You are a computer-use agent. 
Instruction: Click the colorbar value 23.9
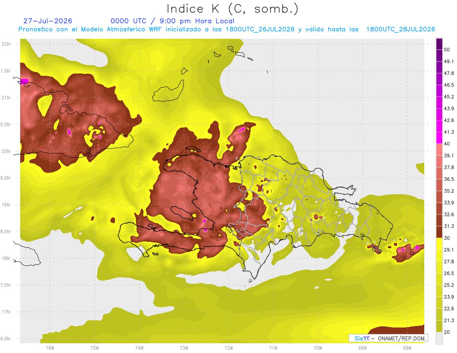coord(449,297)
